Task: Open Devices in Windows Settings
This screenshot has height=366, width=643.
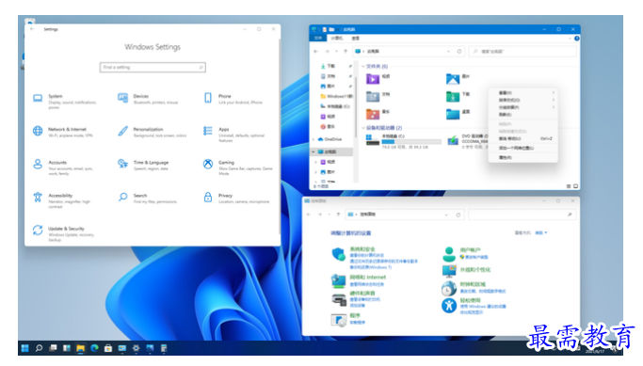Action: coord(148,99)
